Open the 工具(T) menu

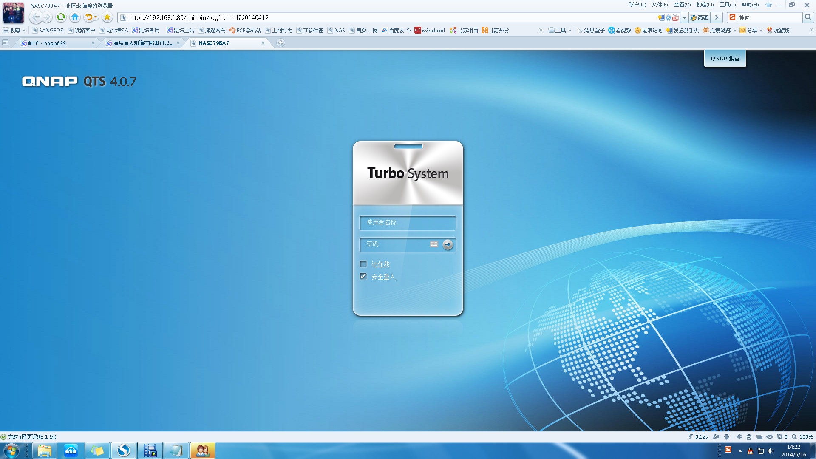tap(728, 5)
